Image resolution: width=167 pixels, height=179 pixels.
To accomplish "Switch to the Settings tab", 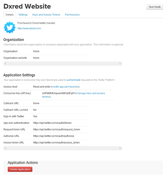I will tap(23, 15).
